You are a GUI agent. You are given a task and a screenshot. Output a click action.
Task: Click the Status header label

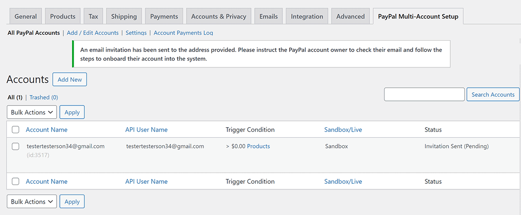pyautogui.click(x=433, y=130)
